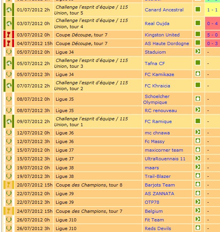Viewport: 220px width, 232px height.
Task: Open the mc chnawa team link
Action: pyautogui.click(x=157, y=133)
